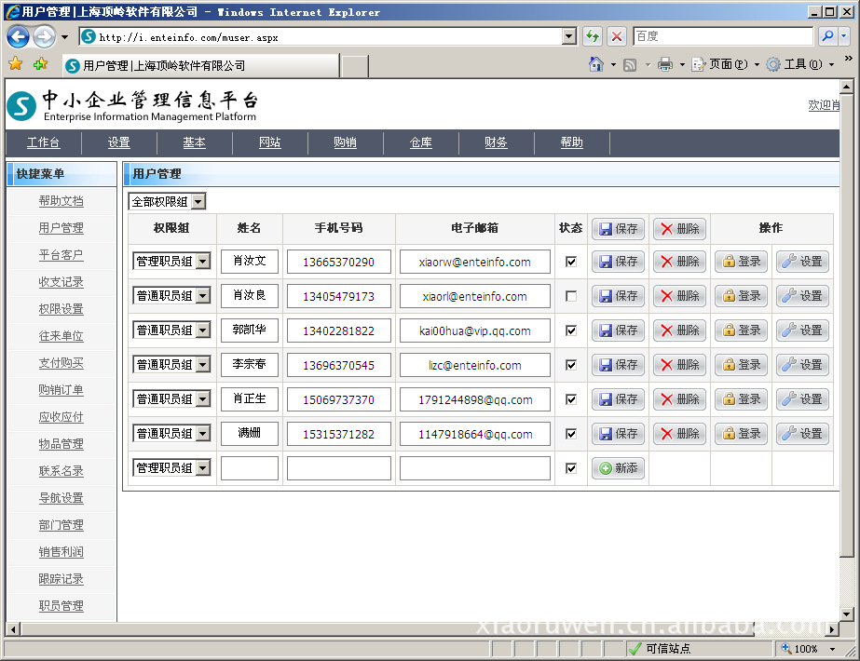Screen dimensions: 860x661
Task: Click the Stop loading X icon
Action: 616,36
